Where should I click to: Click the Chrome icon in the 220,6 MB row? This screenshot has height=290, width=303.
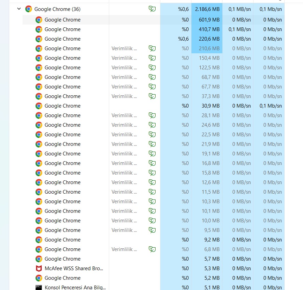39,39
